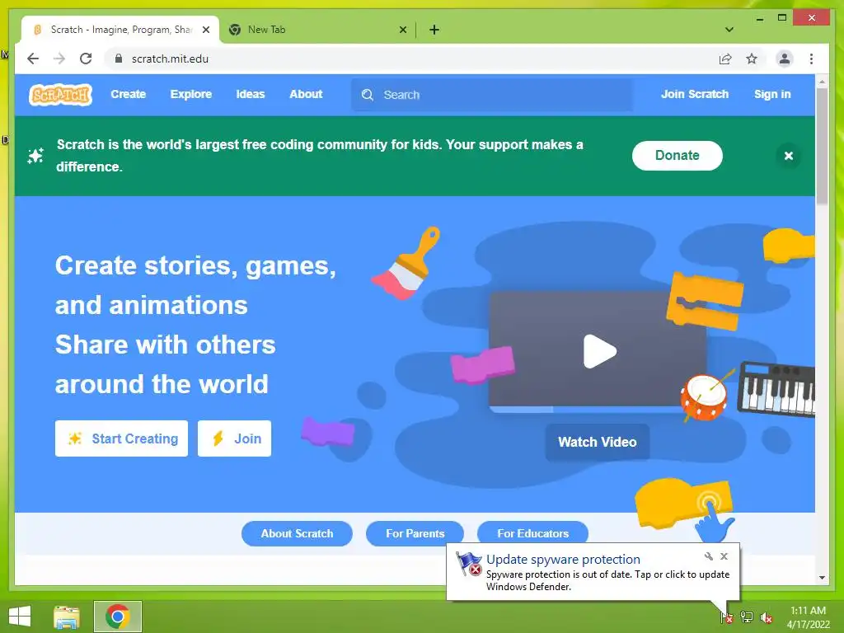Open the Create menu item
Viewport: 844px width, 633px height.
pyautogui.click(x=128, y=94)
